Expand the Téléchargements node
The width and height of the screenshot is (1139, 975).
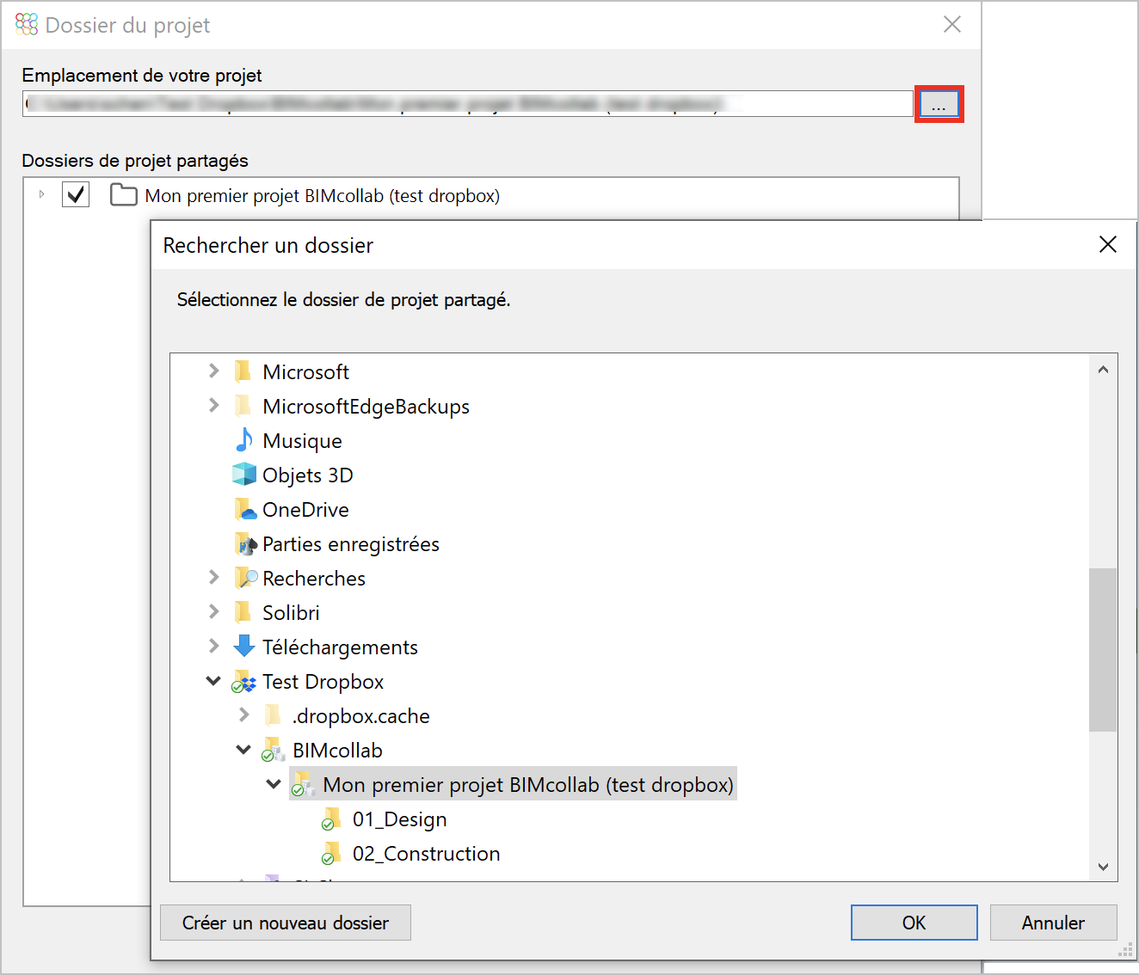coord(214,646)
